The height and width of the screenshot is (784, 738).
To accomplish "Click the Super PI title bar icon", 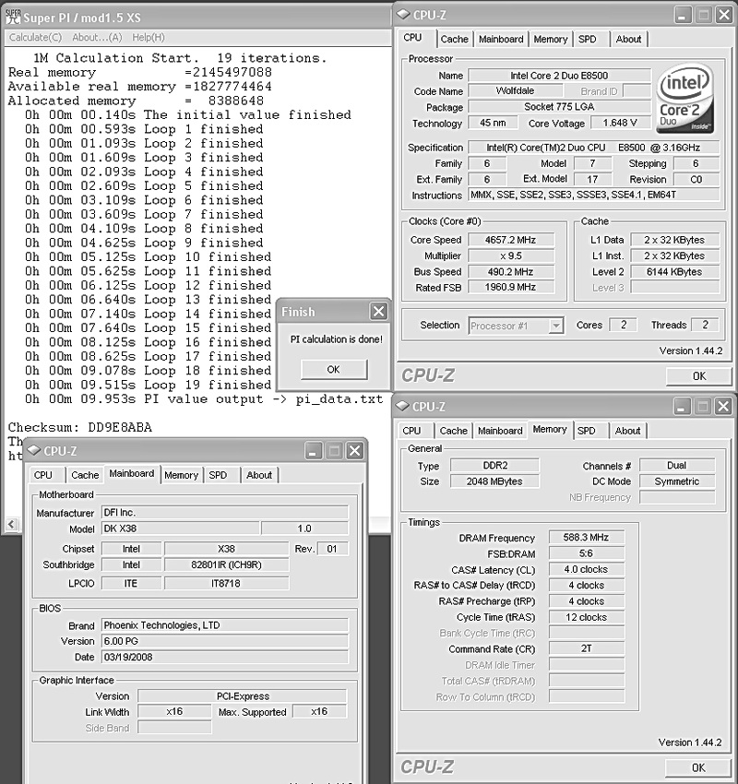I will click(14, 17).
